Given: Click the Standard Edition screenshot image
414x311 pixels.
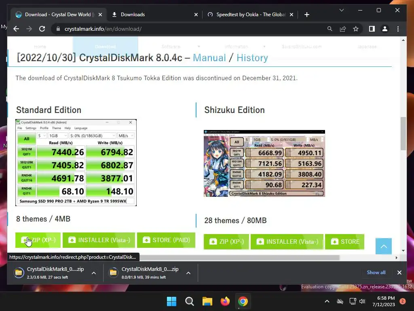Looking at the screenshot, I should 76,162.
